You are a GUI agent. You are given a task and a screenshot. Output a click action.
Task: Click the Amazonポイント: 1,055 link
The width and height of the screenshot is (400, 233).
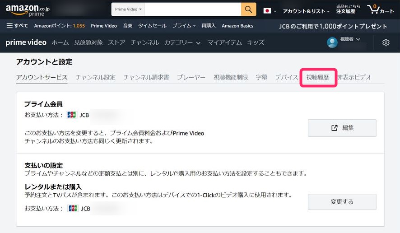tap(60, 26)
